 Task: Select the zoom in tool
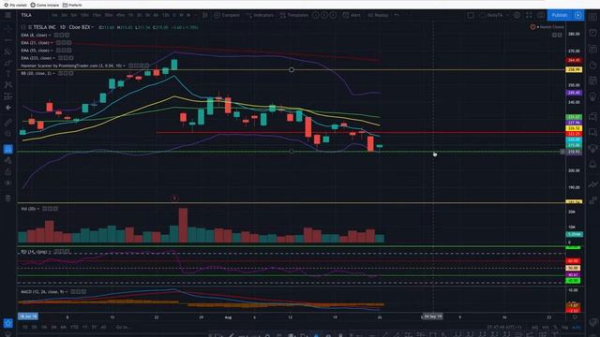click(8, 134)
